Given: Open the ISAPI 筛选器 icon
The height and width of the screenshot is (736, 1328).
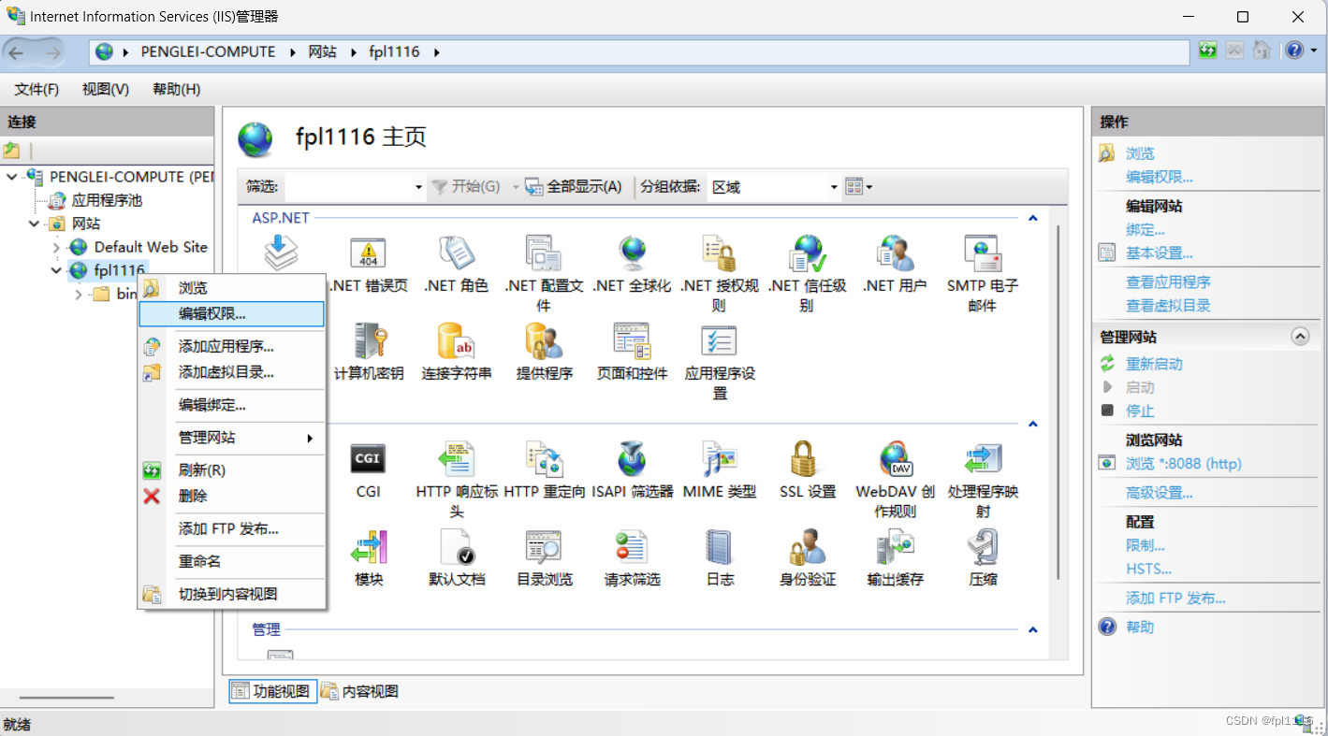Looking at the screenshot, I should [632, 459].
